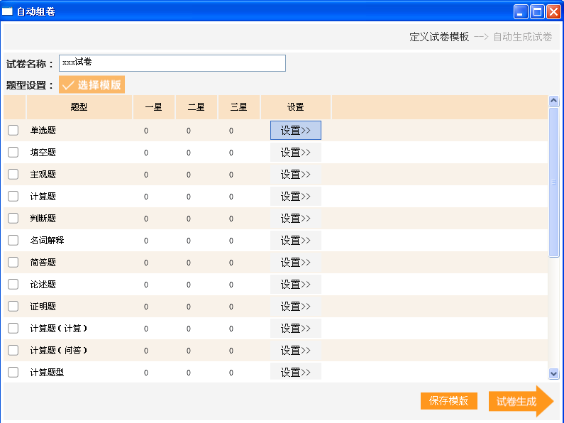Click the 自动组卷 window title icon
Viewport: 564px width, 423px height.
pyautogui.click(x=7, y=11)
